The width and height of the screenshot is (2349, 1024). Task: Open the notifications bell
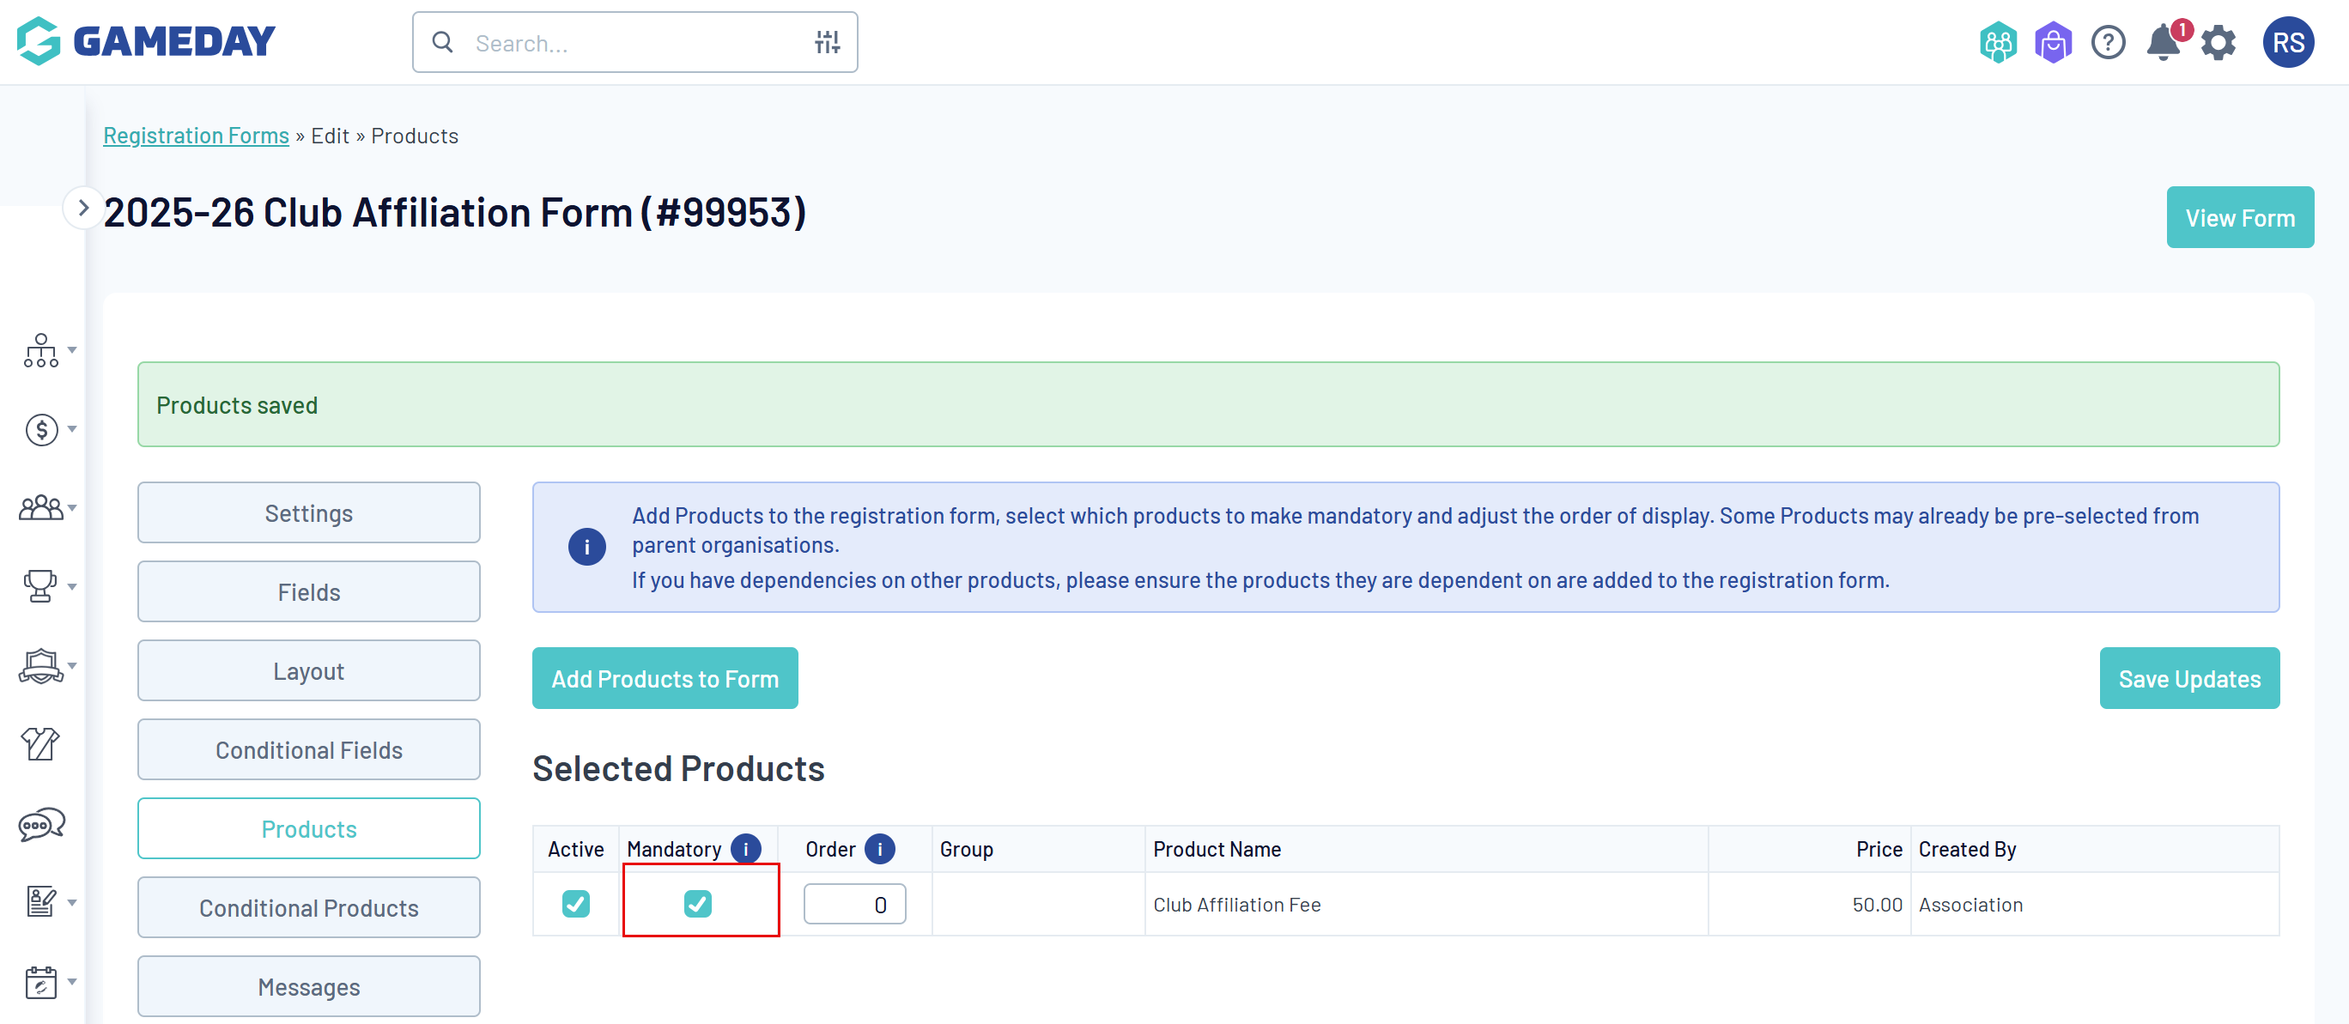click(2162, 43)
